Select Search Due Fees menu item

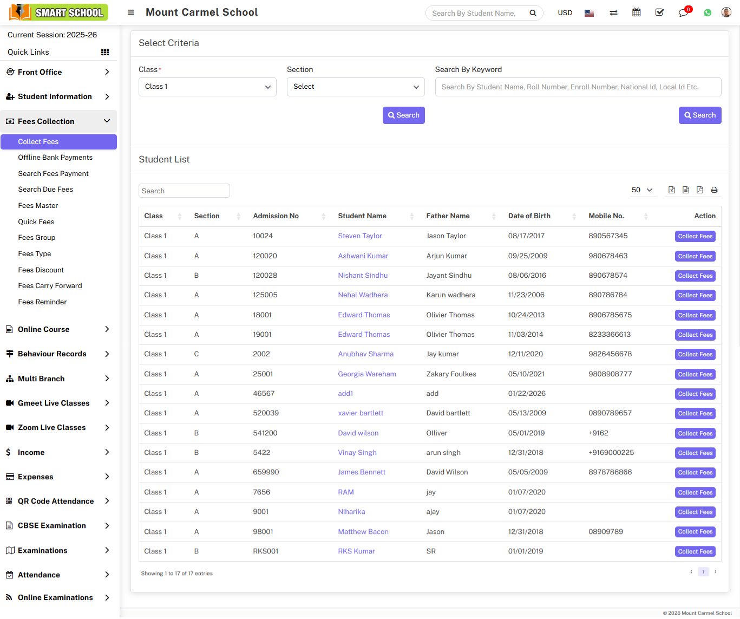pyautogui.click(x=45, y=190)
